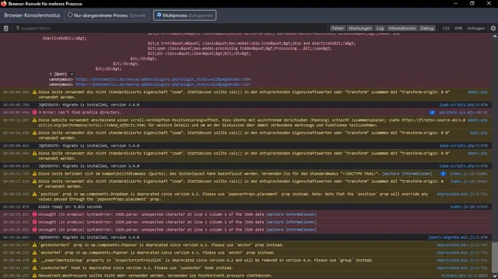Click warning icon on MouseEvent.mozPressure message

[x=35, y=275]
